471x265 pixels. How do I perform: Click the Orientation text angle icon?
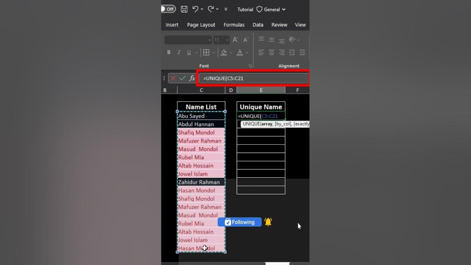coord(292,39)
